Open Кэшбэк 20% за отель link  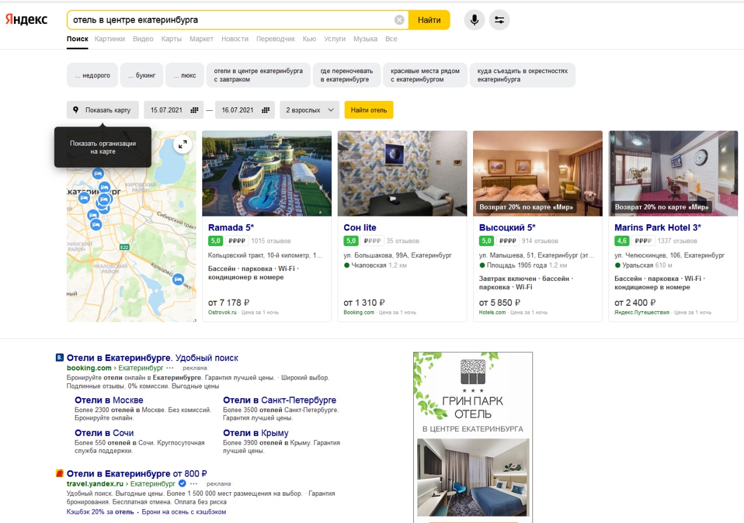click(101, 512)
